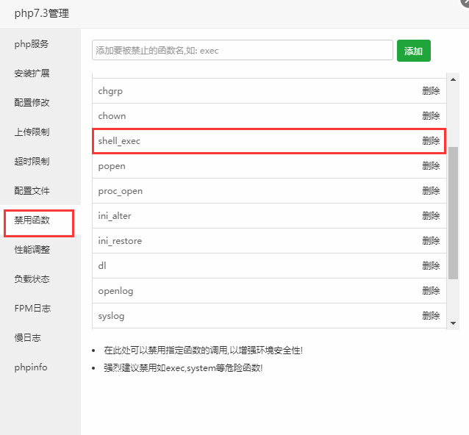Open phpinfo sidebar entry

point(30,367)
